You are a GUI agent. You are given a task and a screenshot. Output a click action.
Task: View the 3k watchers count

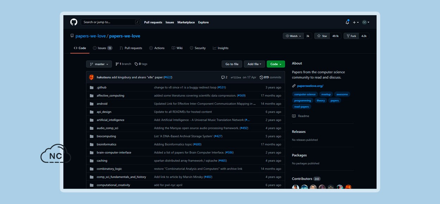click(308, 36)
